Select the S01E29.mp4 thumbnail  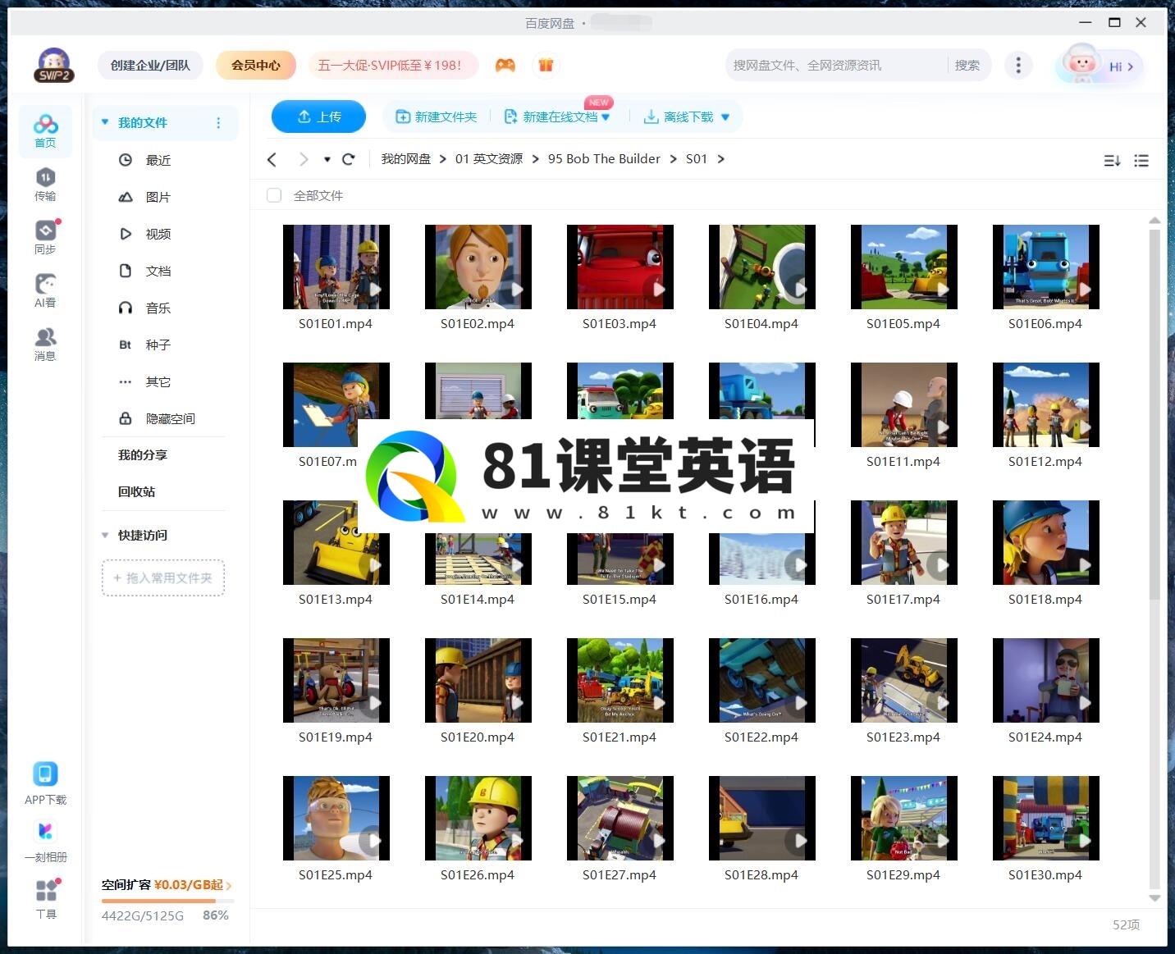(904, 818)
